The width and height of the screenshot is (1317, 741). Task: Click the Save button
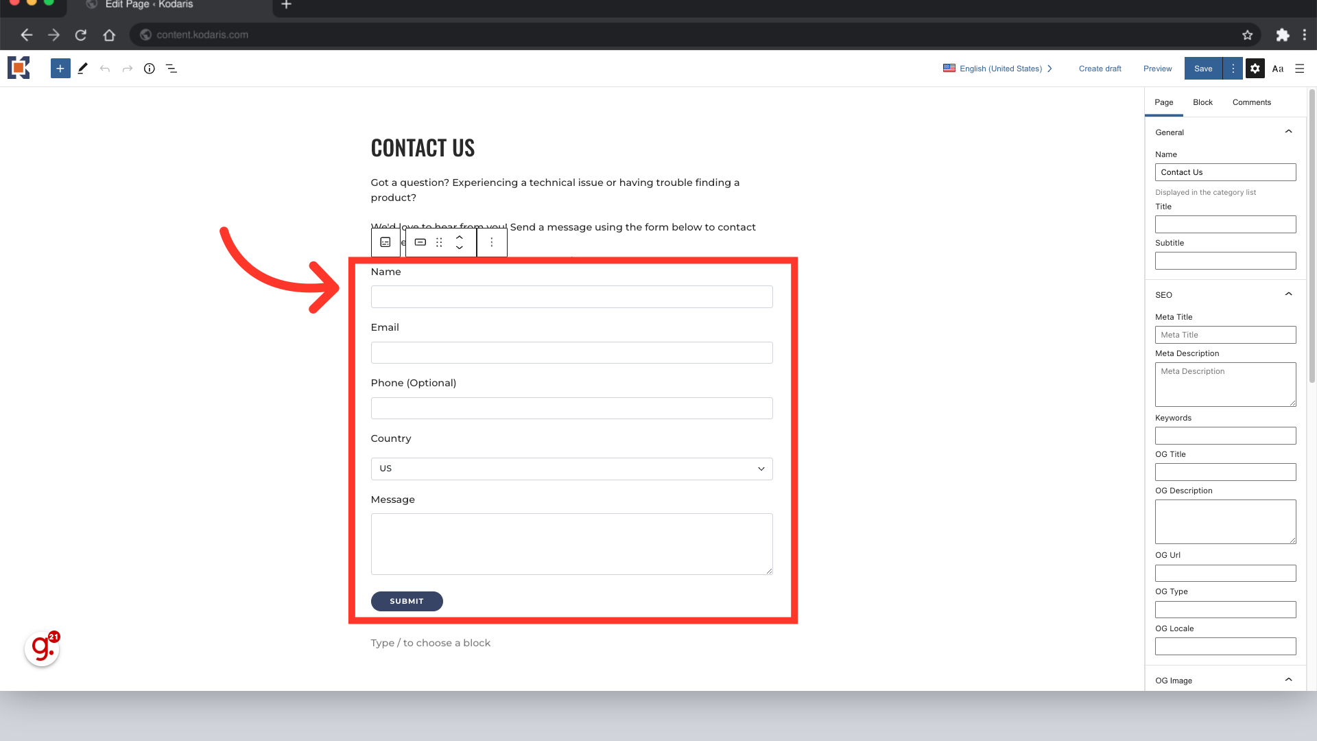click(x=1203, y=69)
